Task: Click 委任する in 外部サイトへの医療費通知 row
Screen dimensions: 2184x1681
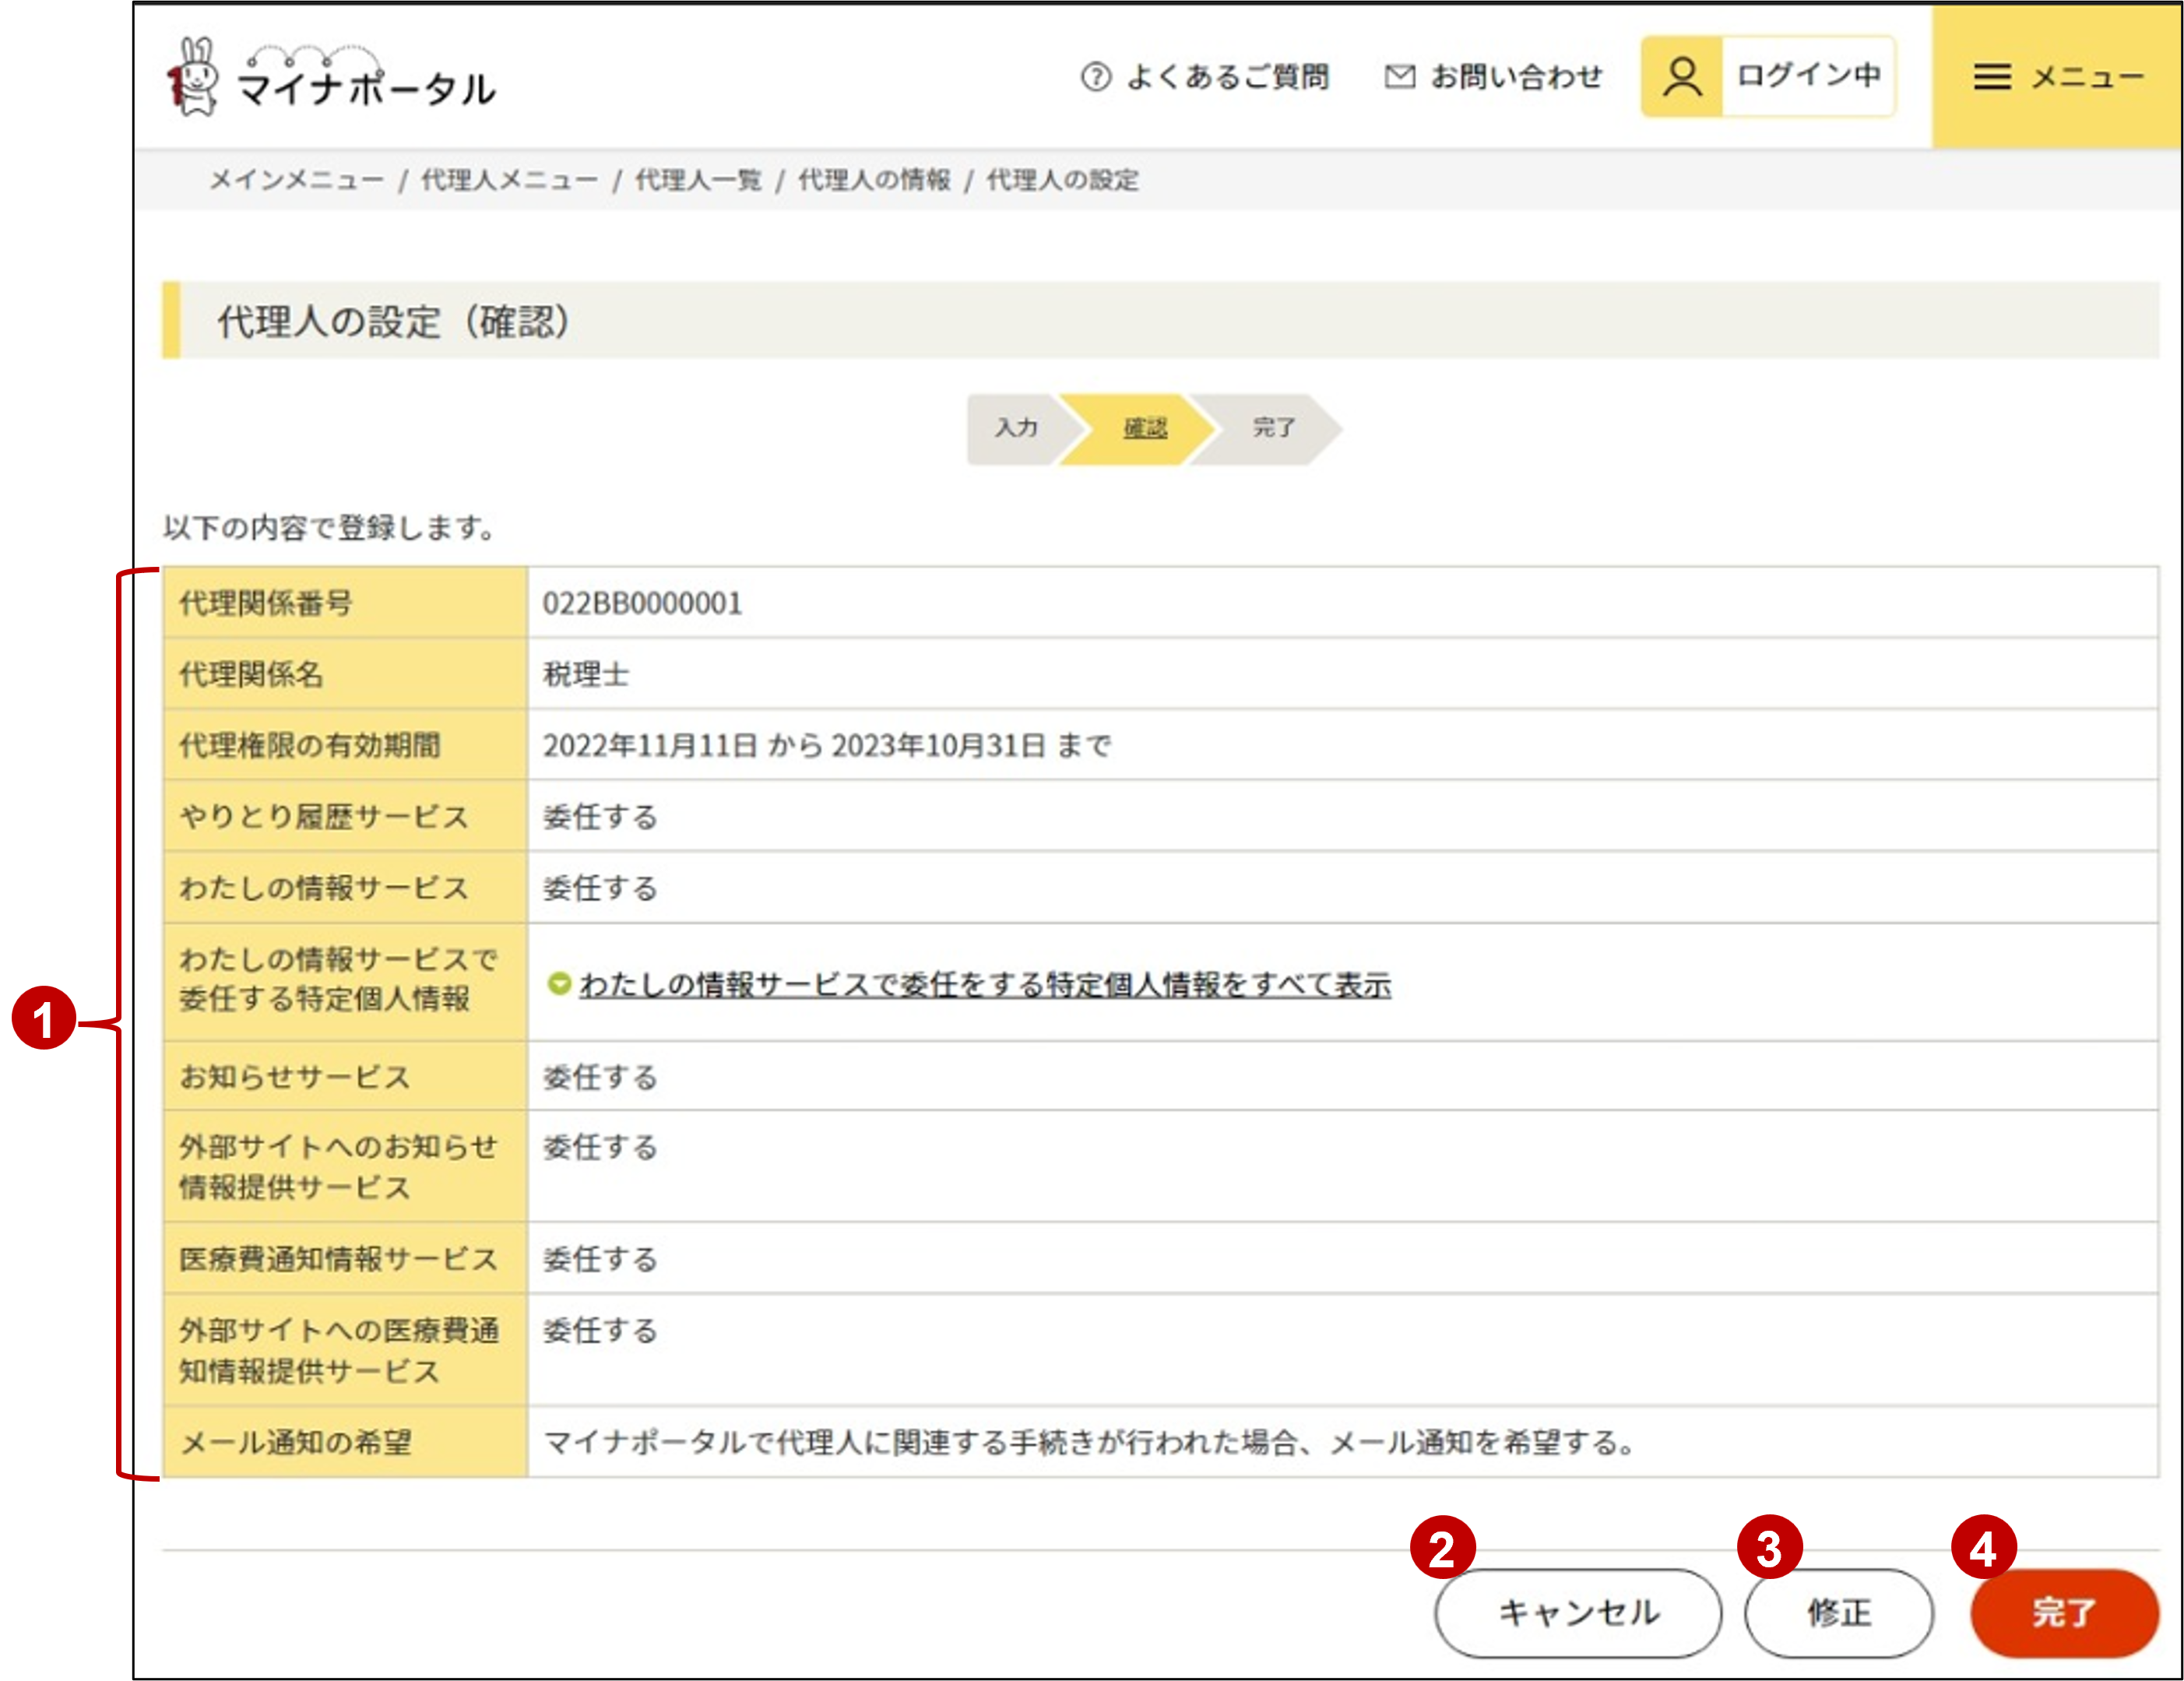Action: pos(600,1330)
